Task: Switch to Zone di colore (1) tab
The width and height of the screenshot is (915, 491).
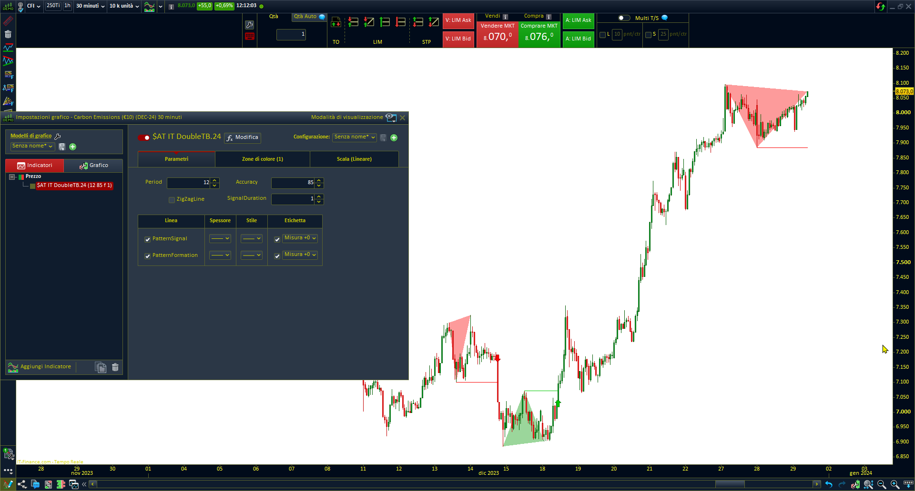Action: 263,159
